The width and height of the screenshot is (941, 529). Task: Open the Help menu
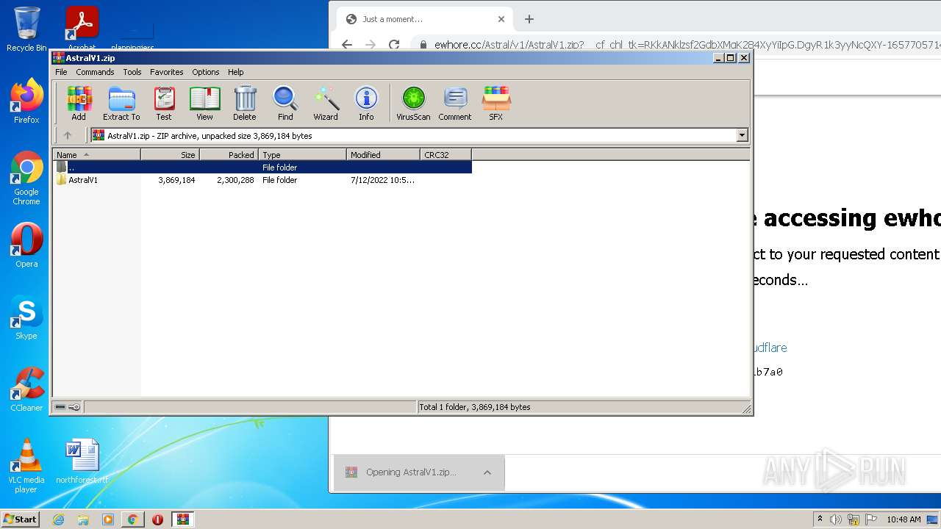(235, 72)
